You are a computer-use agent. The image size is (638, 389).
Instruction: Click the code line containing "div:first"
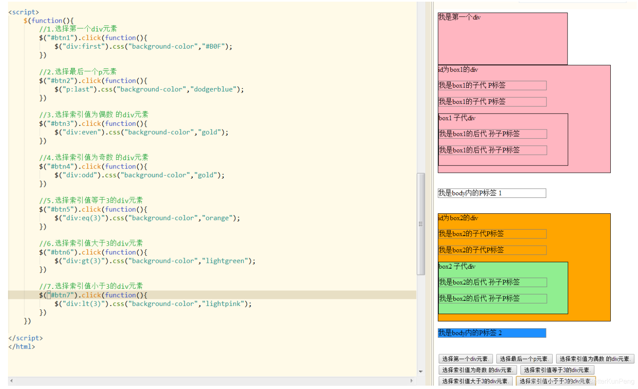[x=143, y=46]
